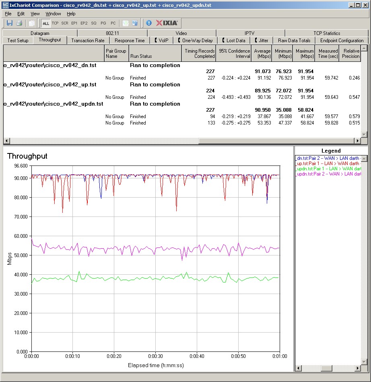The height and width of the screenshot is (382, 371).
Task: Click the Average (Mbps) column header
Action: click(262, 53)
